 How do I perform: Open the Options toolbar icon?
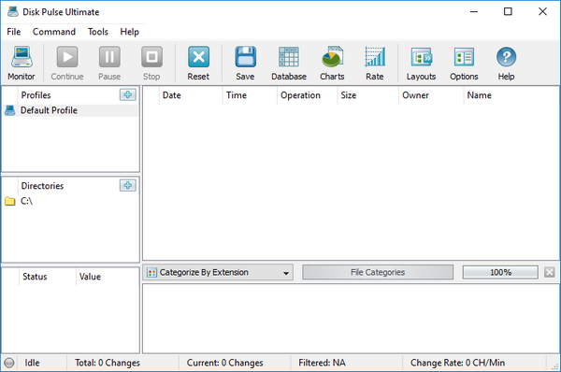coord(464,57)
